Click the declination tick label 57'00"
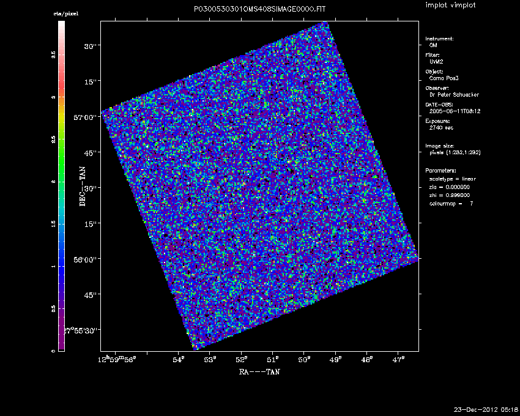The image size is (520, 416). pos(85,117)
